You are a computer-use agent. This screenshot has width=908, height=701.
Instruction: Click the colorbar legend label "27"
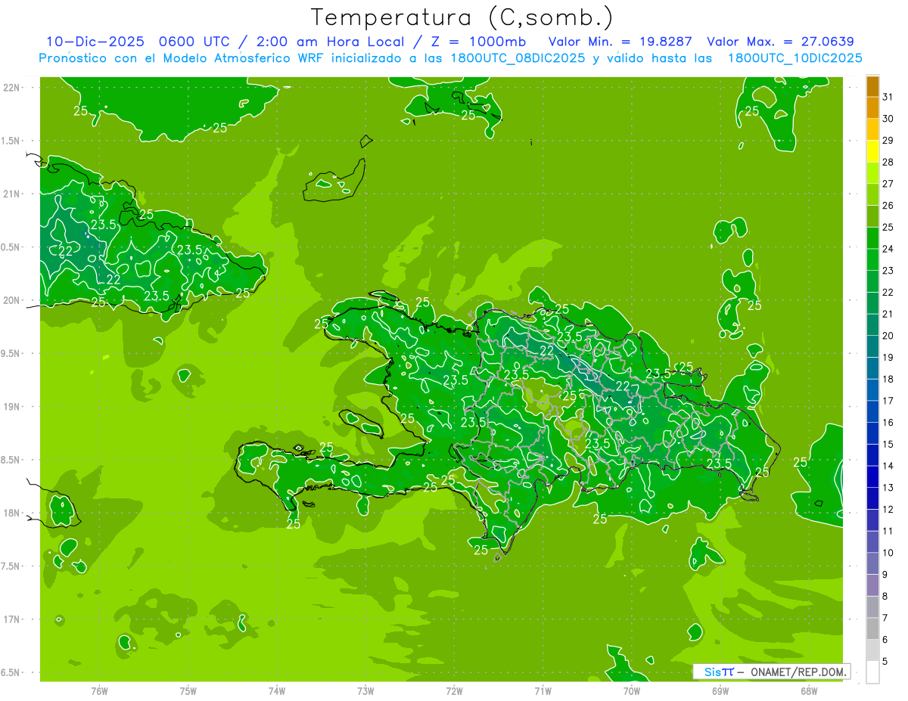coord(888,183)
